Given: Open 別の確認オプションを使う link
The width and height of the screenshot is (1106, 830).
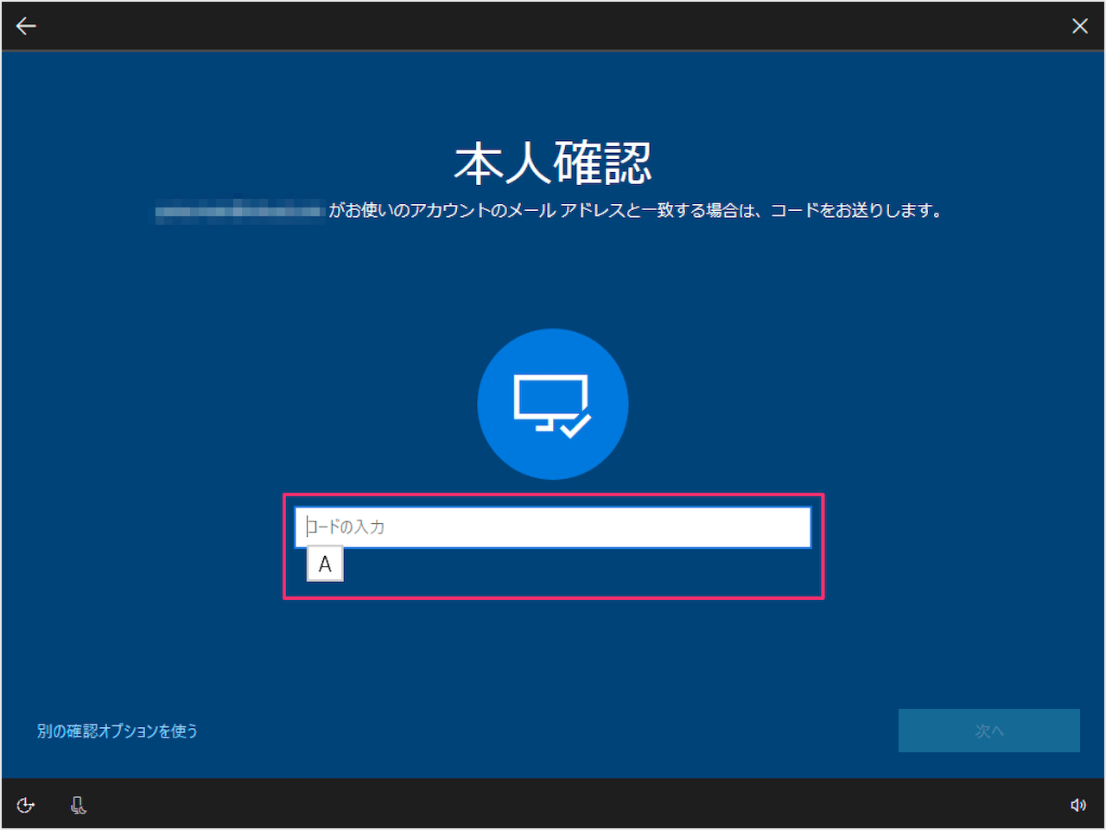Looking at the screenshot, I should tap(118, 731).
